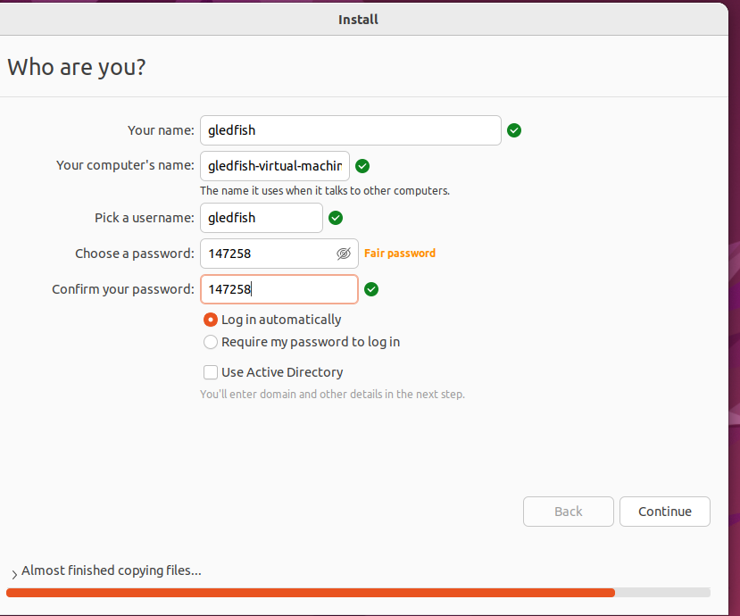Toggle password visibility eye icon
This screenshot has width=740, height=616.
[x=344, y=254]
